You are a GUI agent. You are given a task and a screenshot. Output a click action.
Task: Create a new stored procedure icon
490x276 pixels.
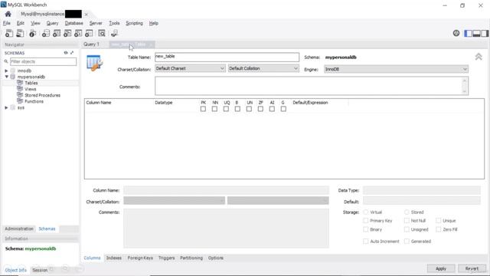pyautogui.click(x=78, y=33)
